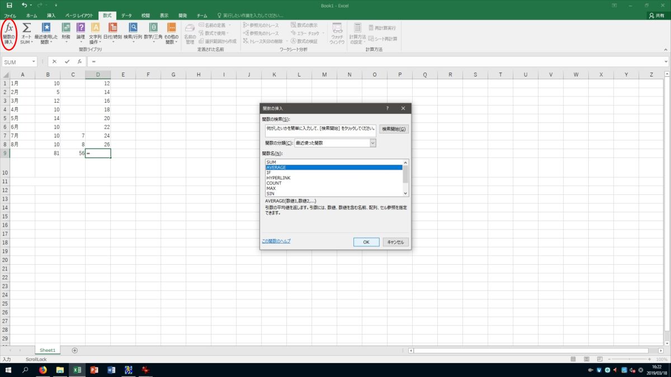Expand the Name Box dropdown arrow
Screen dimensions: 671x377
point(34,62)
